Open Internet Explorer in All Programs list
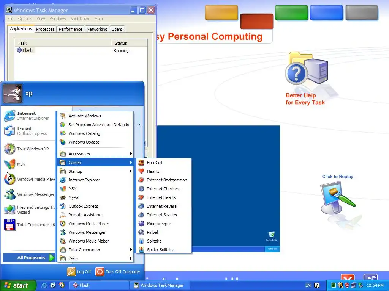This screenshot has width=389, height=291. click(95, 180)
